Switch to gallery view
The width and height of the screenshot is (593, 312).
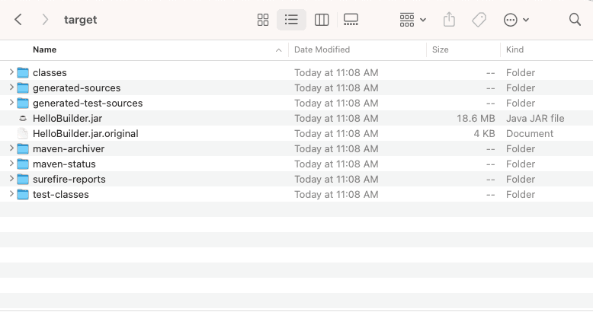(x=351, y=20)
